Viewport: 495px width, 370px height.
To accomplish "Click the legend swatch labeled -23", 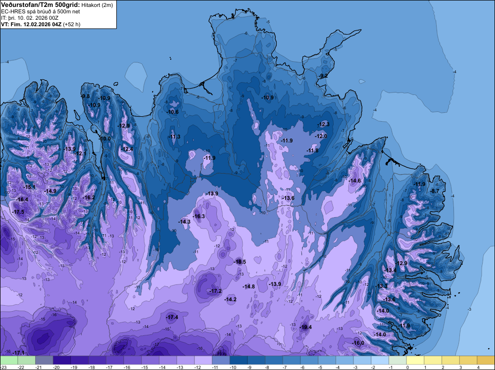I will click(x=9, y=360).
